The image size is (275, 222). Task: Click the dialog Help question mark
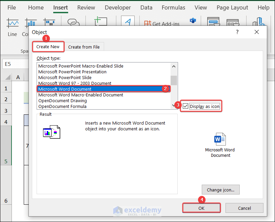pyautogui.click(x=237, y=32)
